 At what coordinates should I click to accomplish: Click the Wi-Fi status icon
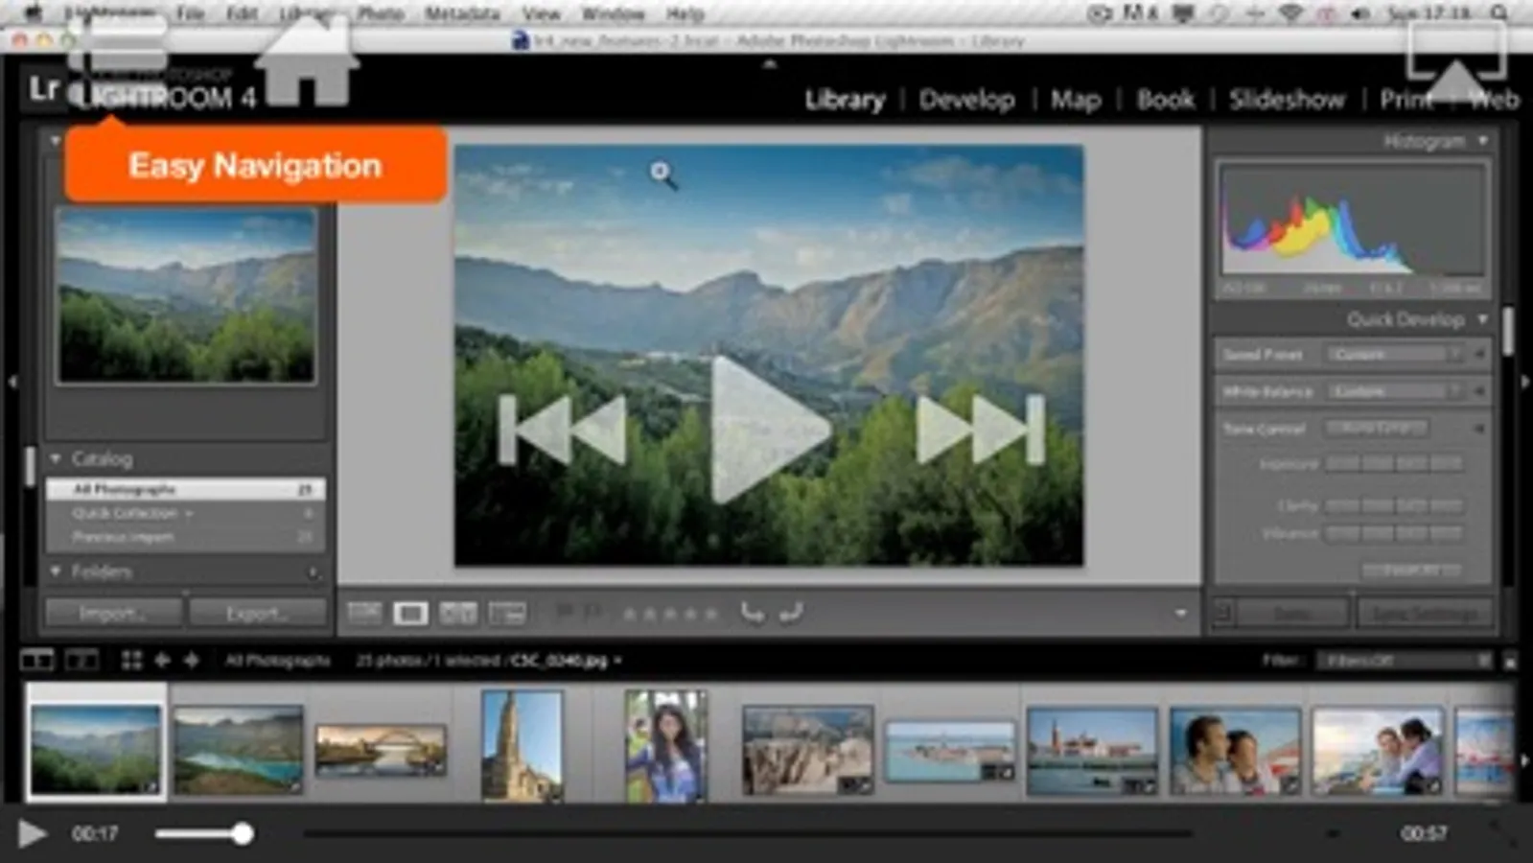[1291, 13]
